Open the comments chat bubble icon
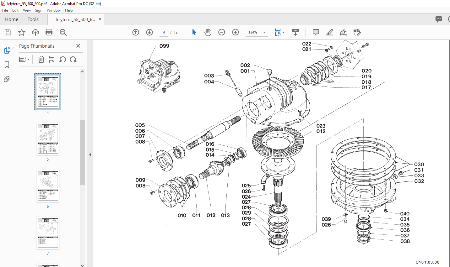 pos(439,19)
